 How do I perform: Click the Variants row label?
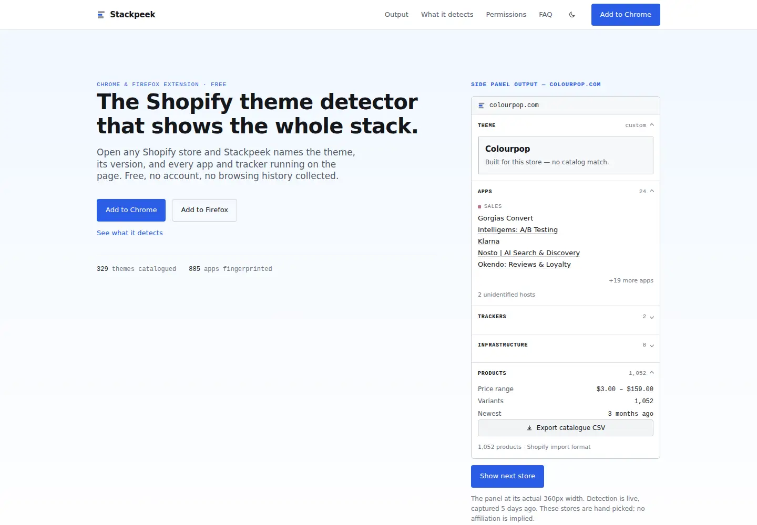tap(490, 401)
